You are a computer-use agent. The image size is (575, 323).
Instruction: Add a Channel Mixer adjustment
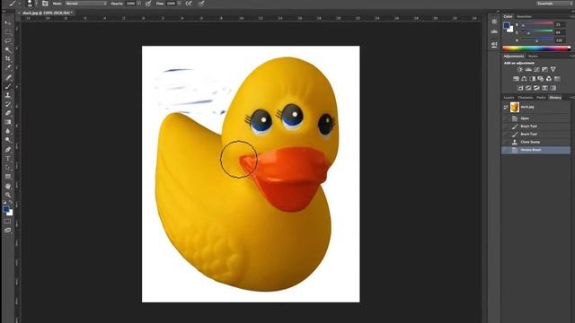tap(549, 79)
